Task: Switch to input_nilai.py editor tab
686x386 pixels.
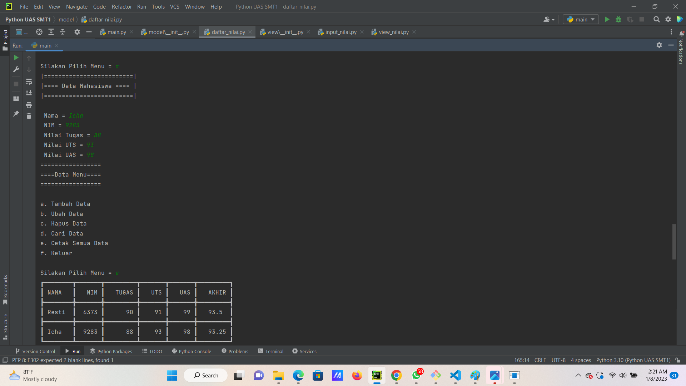Action: tap(340, 32)
